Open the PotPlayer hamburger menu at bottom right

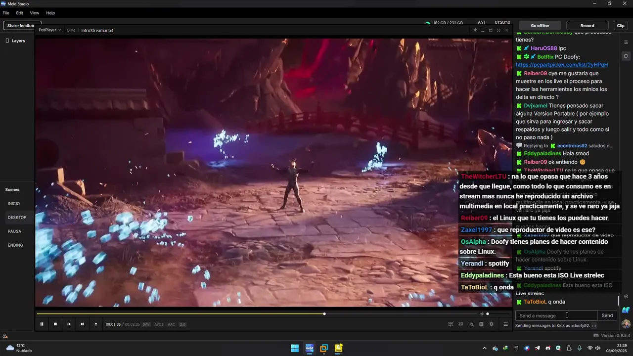pos(505,324)
